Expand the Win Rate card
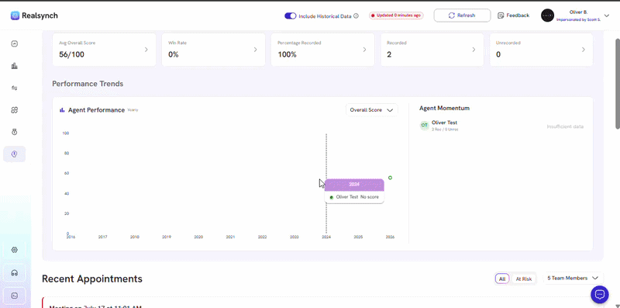This screenshot has height=308, width=620. pyautogui.click(x=214, y=50)
